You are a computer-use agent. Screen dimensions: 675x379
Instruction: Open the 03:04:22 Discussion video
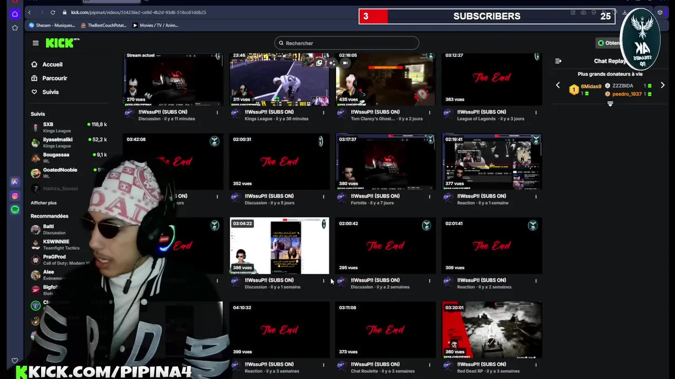[x=279, y=246]
